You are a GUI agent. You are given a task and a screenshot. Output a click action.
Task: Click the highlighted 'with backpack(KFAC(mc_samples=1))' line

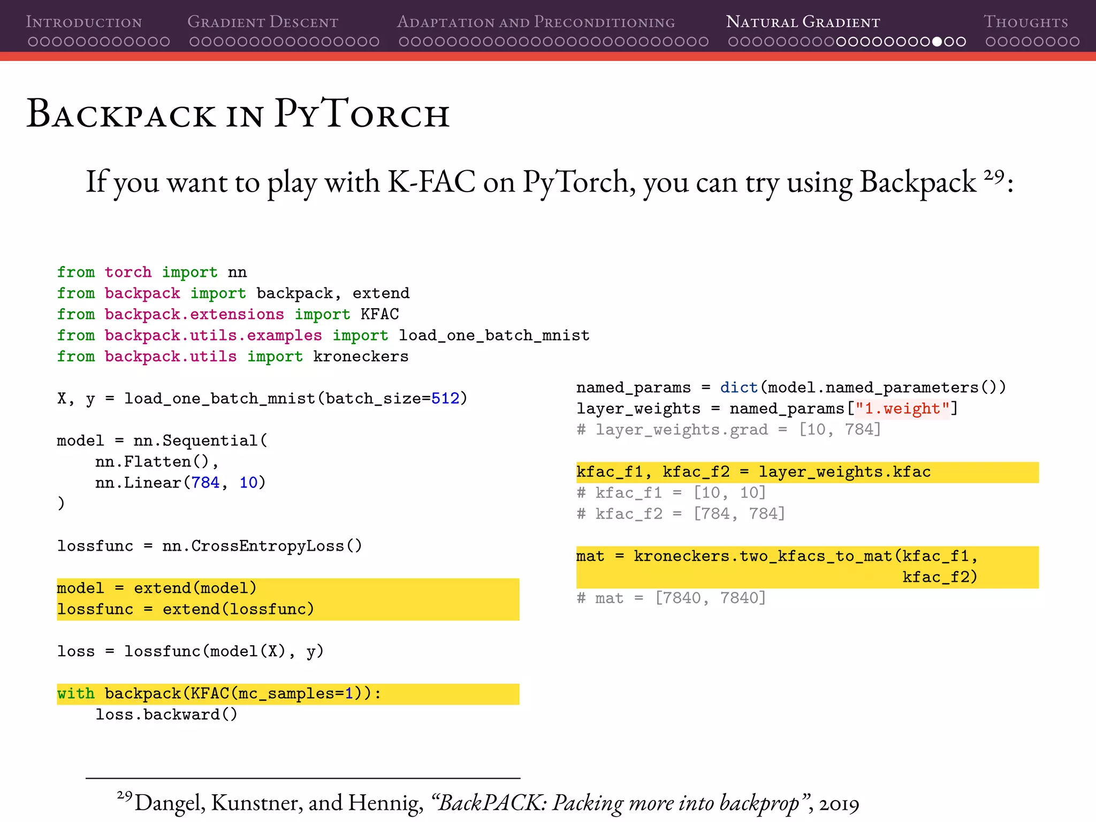tap(219, 694)
